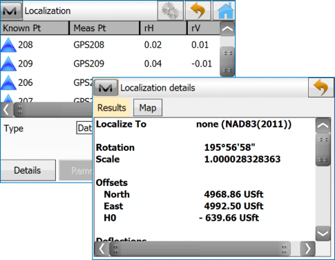
Task: Click the points table scroll left arrow
Action: [7, 110]
